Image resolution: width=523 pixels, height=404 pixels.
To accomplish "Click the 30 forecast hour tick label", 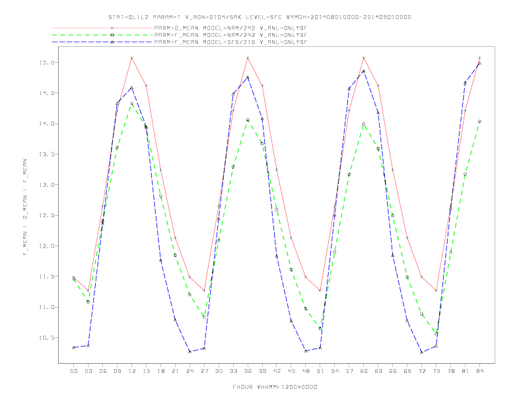I will coord(219,371).
